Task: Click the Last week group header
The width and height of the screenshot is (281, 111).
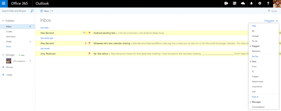Action: (x=44, y=28)
